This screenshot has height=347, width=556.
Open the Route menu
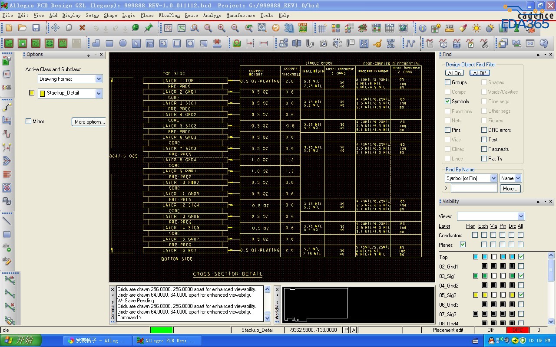point(191,15)
